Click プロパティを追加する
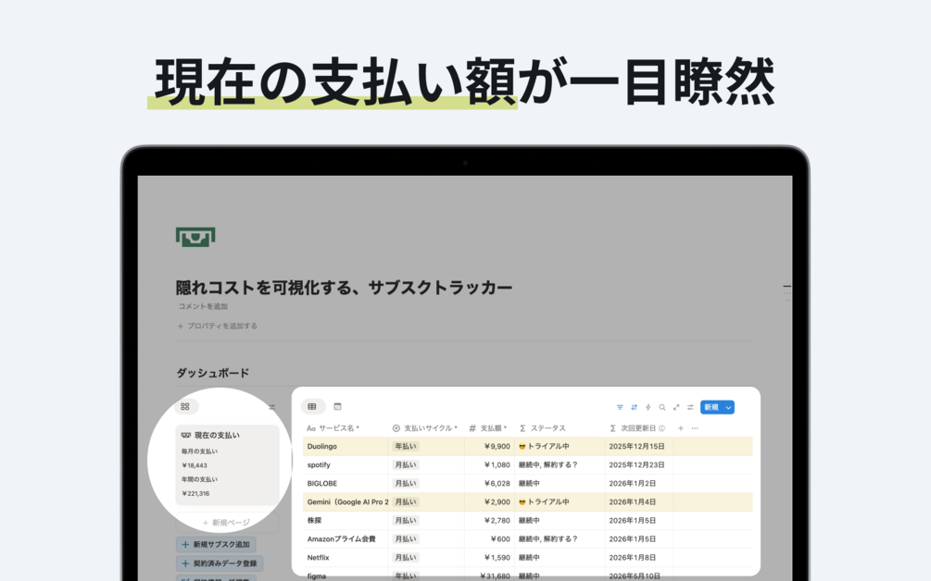Viewport: 931px width, 581px height. coord(218,326)
